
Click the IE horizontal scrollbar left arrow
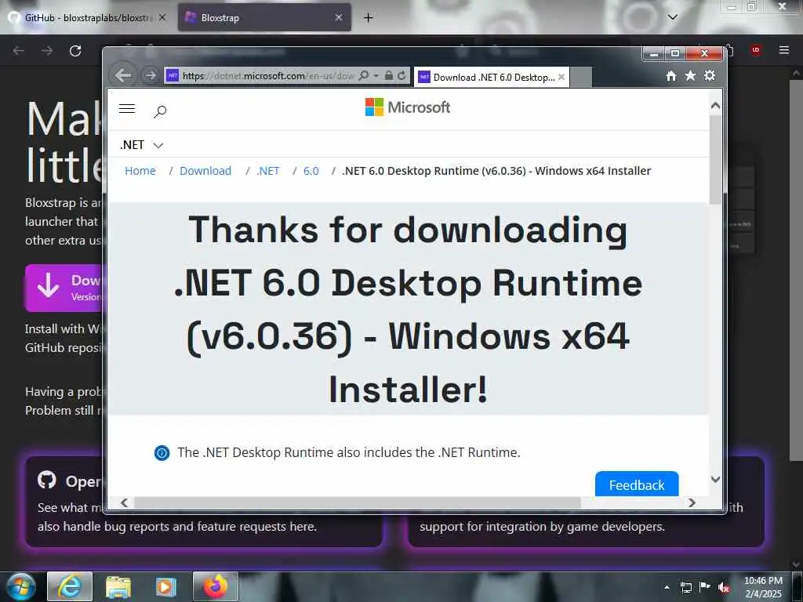124,502
